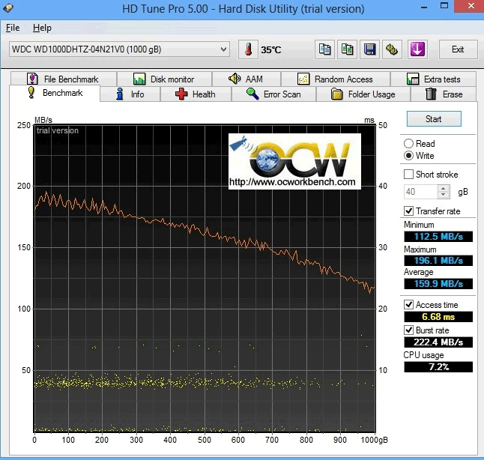The width and height of the screenshot is (484, 460).
Task: Copy screenshot to clipboard icon
Action: 347,49
